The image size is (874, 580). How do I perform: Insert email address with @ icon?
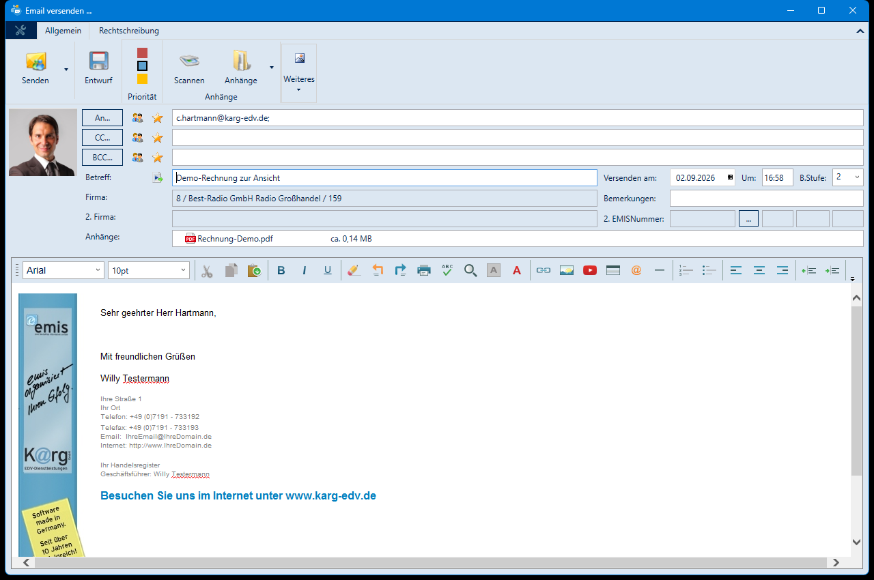click(x=636, y=270)
